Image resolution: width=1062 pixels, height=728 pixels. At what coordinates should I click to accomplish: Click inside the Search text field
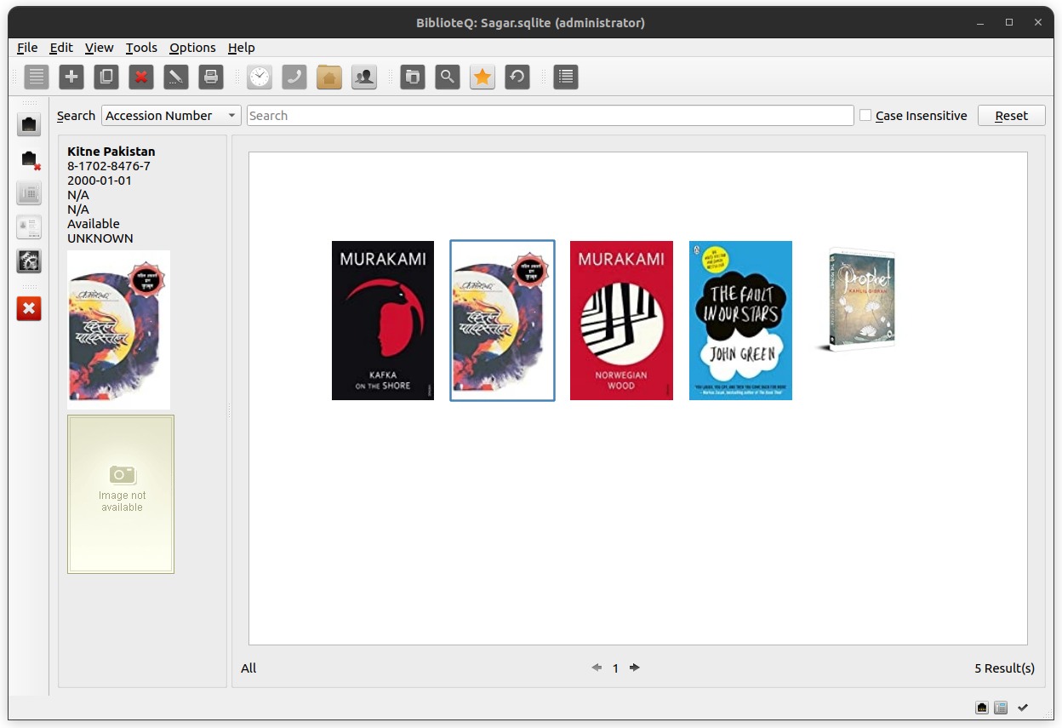(x=550, y=116)
